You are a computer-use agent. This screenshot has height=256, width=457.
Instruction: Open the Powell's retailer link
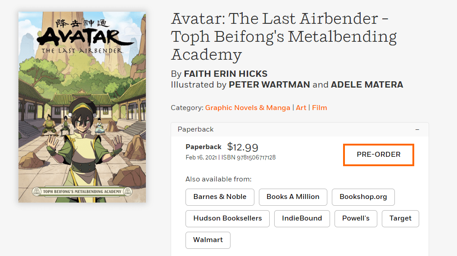tap(356, 218)
